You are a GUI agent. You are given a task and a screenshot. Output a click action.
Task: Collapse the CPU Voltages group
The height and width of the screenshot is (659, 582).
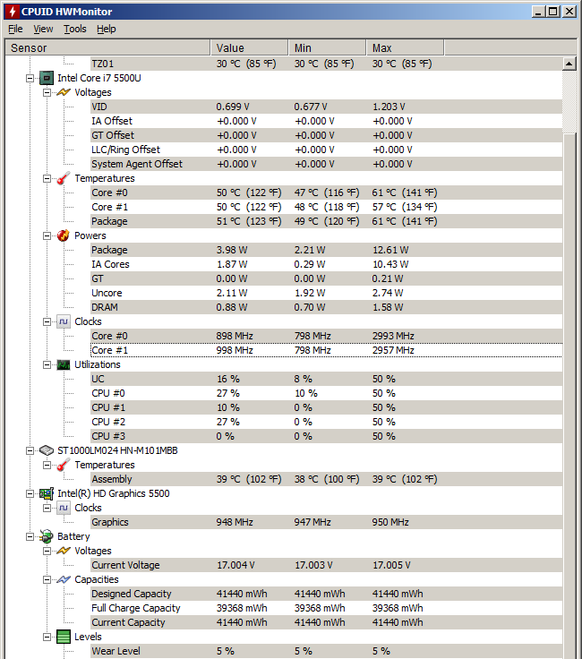click(x=47, y=92)
